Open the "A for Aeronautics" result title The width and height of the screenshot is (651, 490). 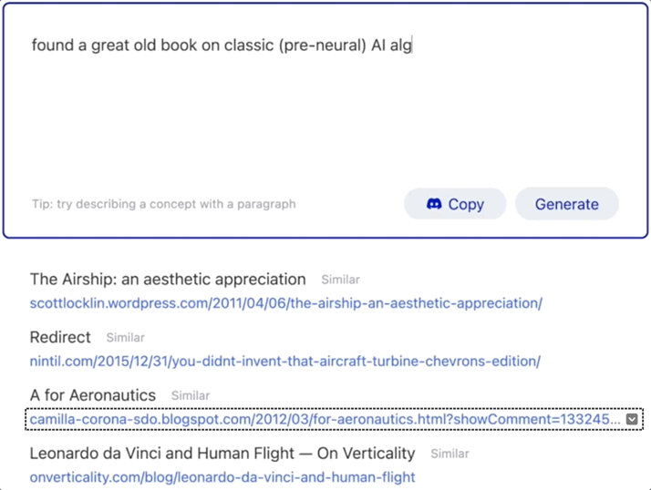93,395
